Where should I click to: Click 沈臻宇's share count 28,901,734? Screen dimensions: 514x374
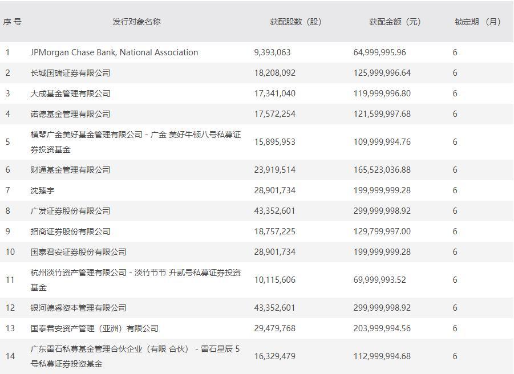tap(275, 190)
